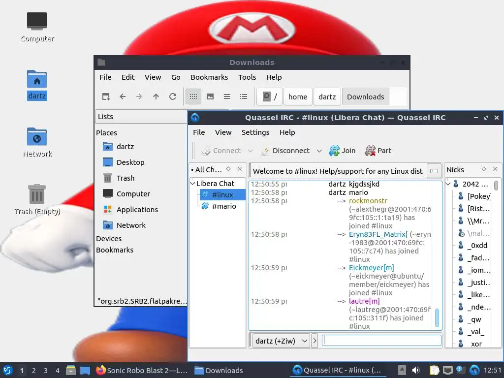Float the All Chats dock panel
504x378 pixels.
point(228,169)
